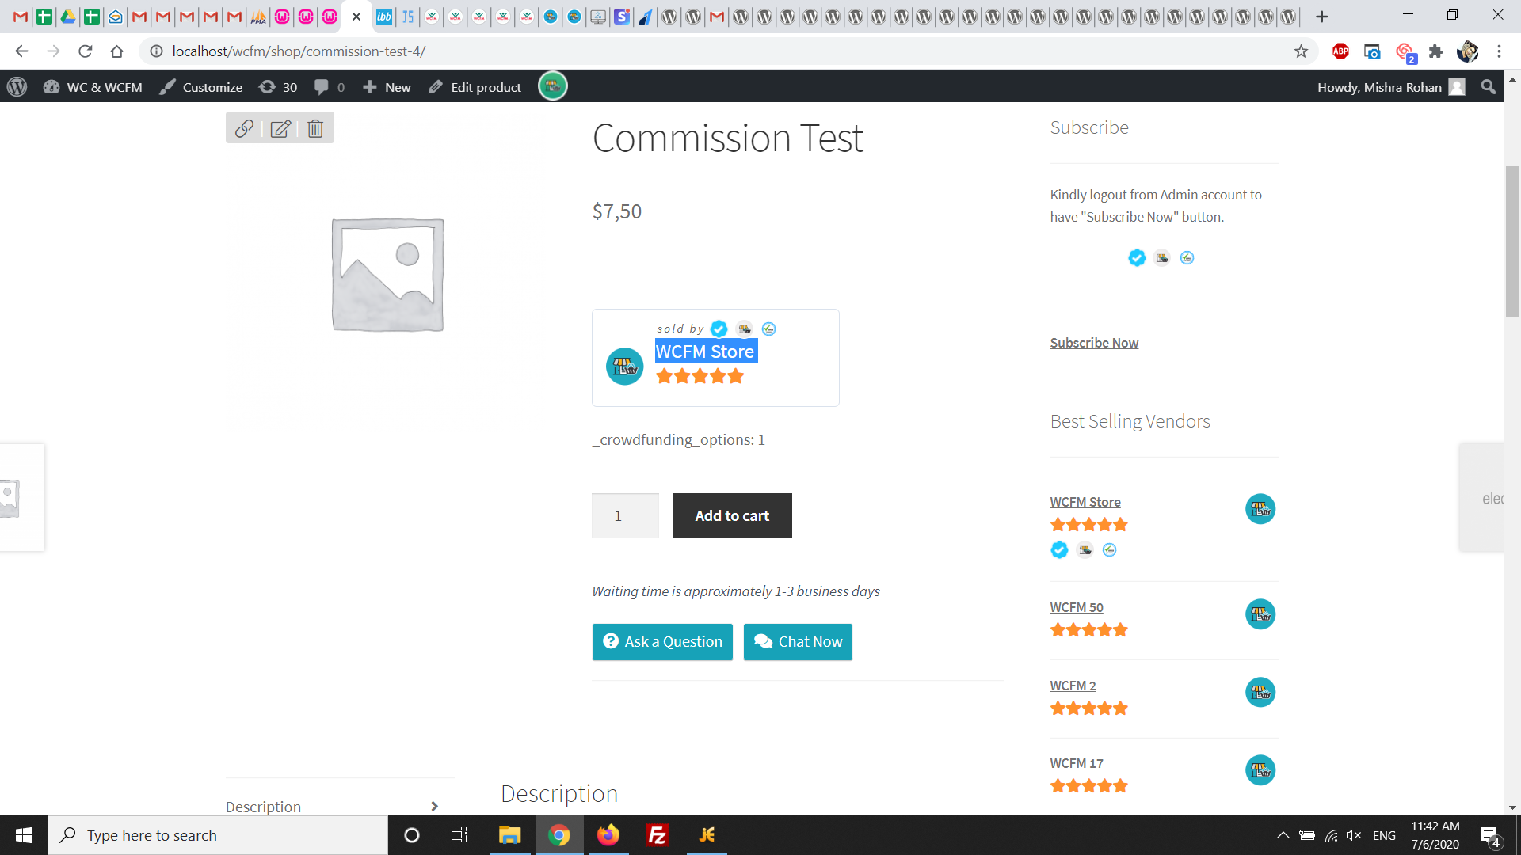
Task: Bookmark this page with the star icon
Action: coord(1301,51)
